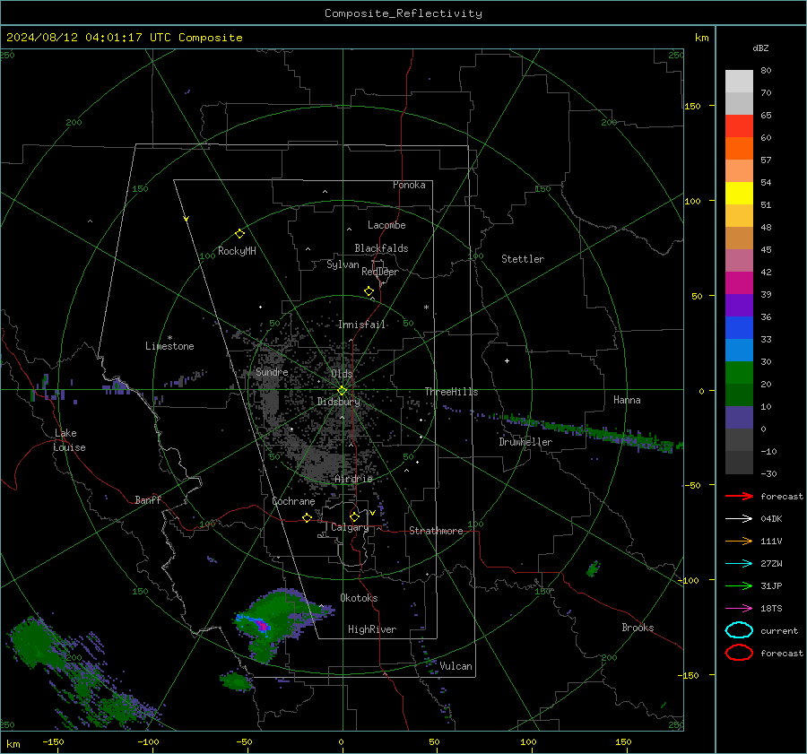Click the Didsbury label
Viewport: 807px width, 754px height.
click(x=338, y=402)
